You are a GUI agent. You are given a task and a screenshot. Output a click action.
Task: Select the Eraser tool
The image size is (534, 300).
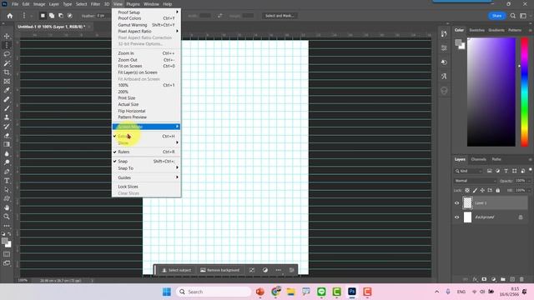coord(7,135)
